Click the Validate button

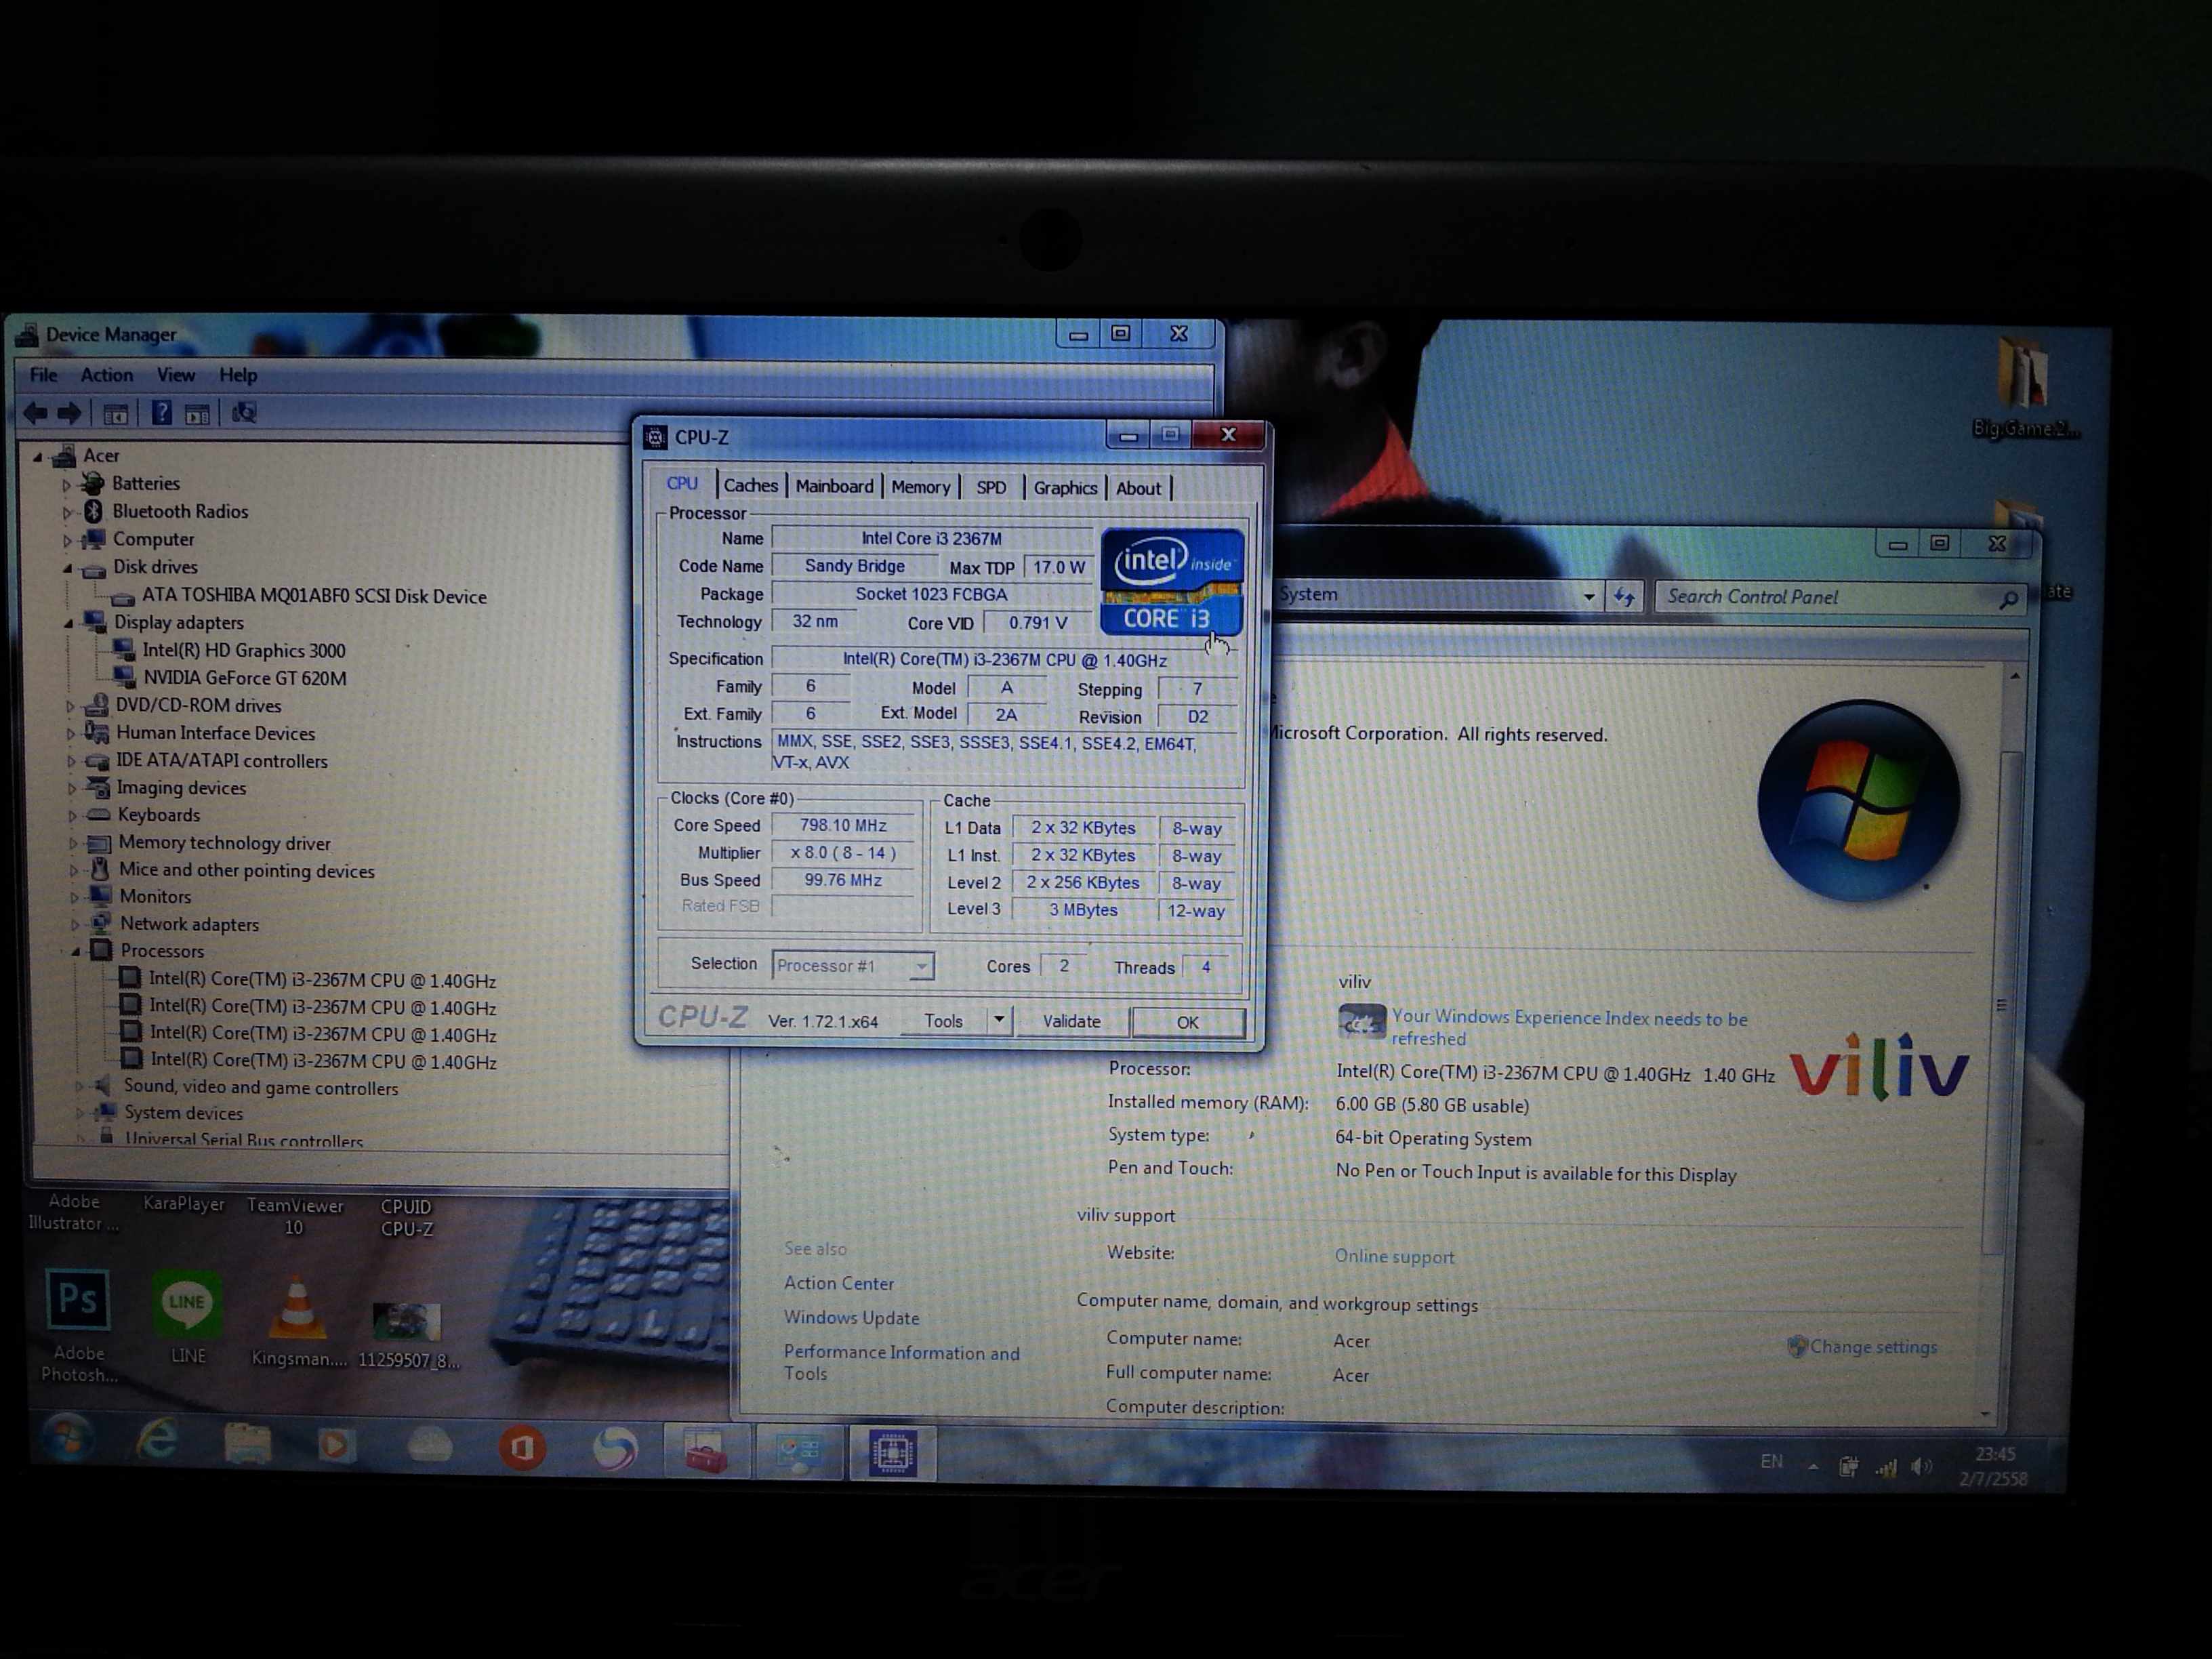pos(1071,1021)
